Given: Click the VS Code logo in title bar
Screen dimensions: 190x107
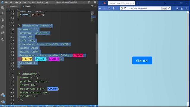Looking at the screenshot, I should point(2,2).
